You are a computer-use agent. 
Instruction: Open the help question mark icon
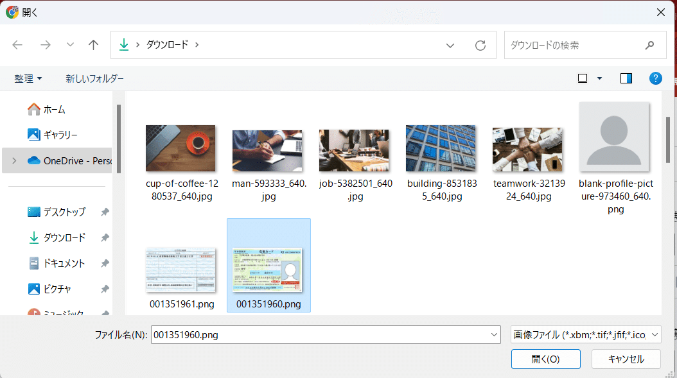click(x=655, y=78)
